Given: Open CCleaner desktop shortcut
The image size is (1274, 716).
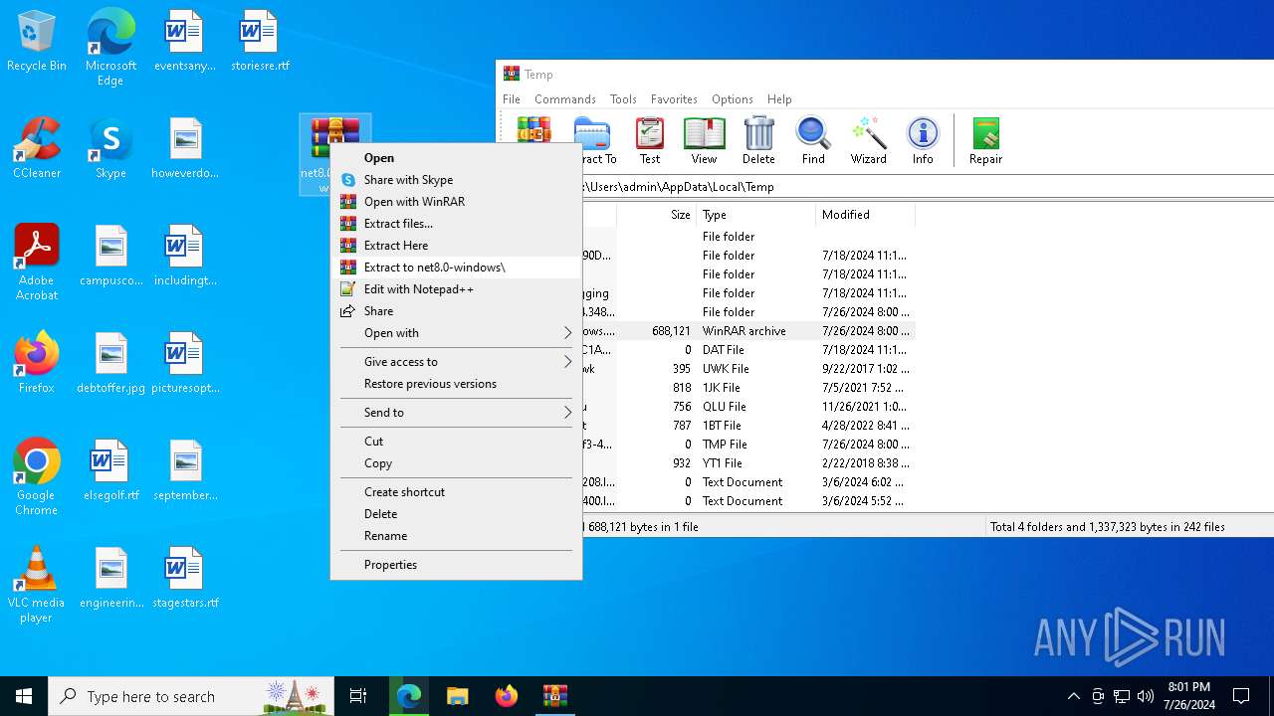Looking at the screenshot, I should pos(37,148).
